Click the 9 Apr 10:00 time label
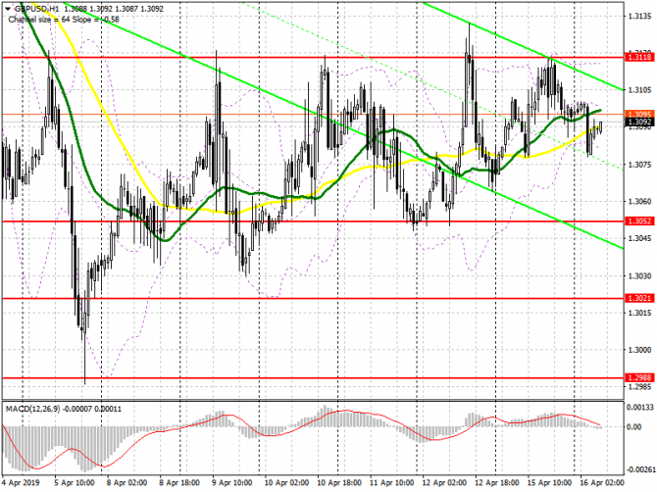Screen dimensions: 657x492 click(232, 483)
